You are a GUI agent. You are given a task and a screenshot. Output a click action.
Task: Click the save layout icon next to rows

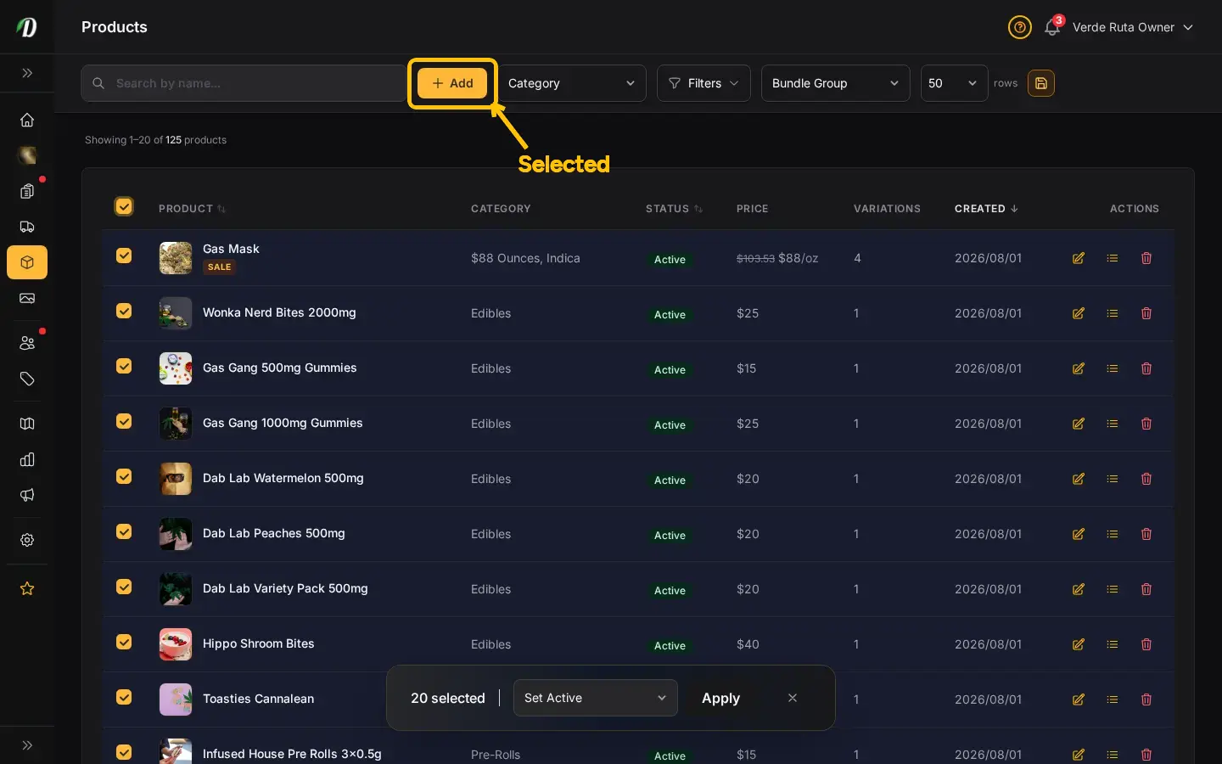pyautogui.click(x=1041, y=83)
